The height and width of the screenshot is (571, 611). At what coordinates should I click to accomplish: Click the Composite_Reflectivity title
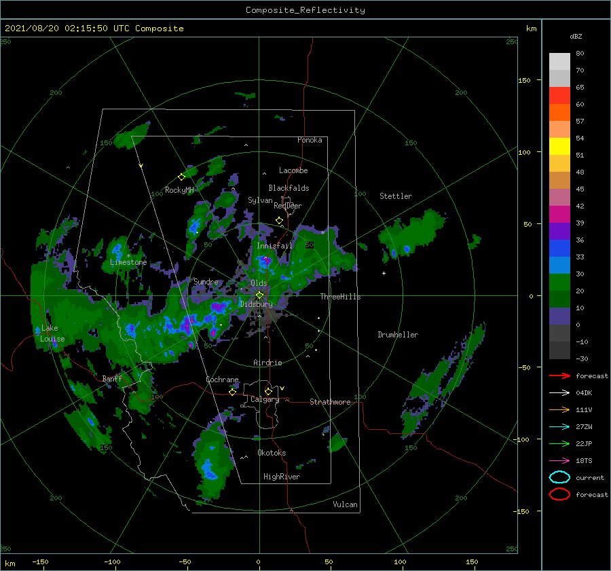tap(305, 10)
